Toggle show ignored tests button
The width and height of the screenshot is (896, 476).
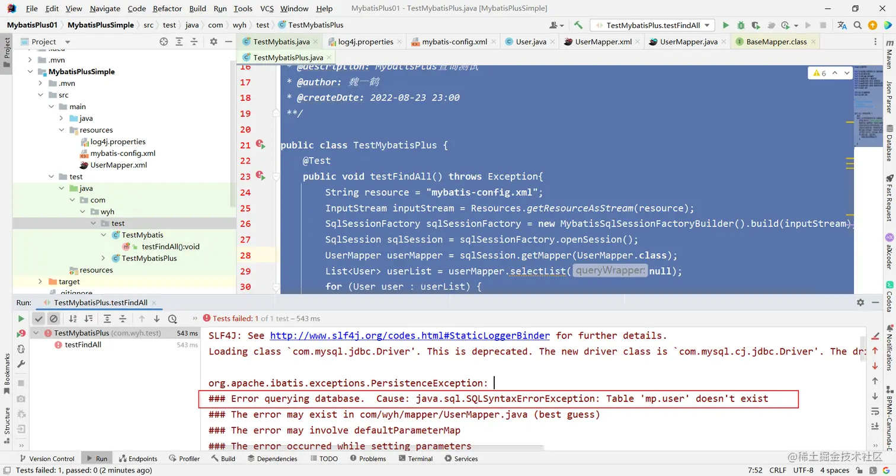pyautogui.click(x=53, y=318)
